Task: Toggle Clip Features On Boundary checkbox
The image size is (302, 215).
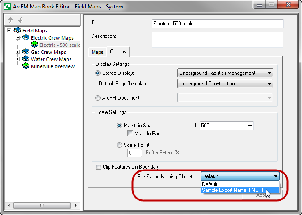Action: [x=98, y=167]
